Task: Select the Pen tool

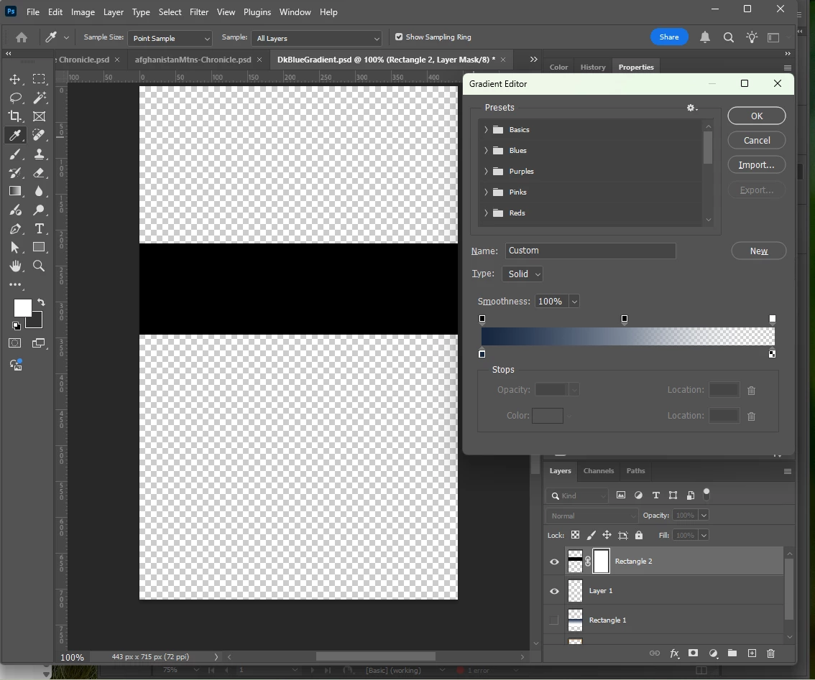Action: coord(15,228)
